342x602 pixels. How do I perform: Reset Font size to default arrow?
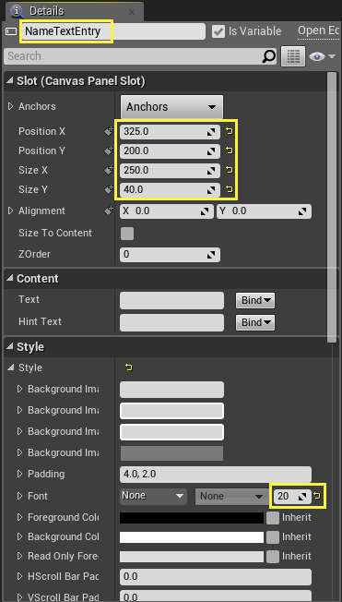(317, 496)
